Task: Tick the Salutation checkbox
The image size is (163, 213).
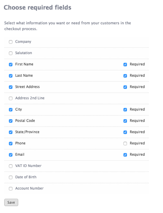Action: tap(11, 53)
